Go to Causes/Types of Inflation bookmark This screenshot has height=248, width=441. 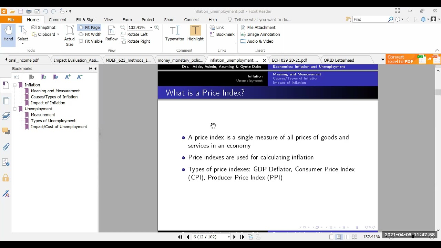click(x=54, y=97)
